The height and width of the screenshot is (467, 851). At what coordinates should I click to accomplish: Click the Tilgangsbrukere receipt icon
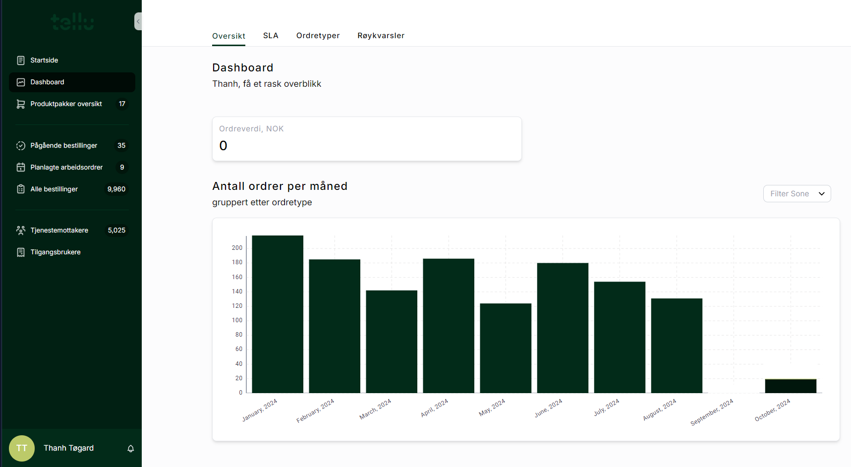(21, 252)
